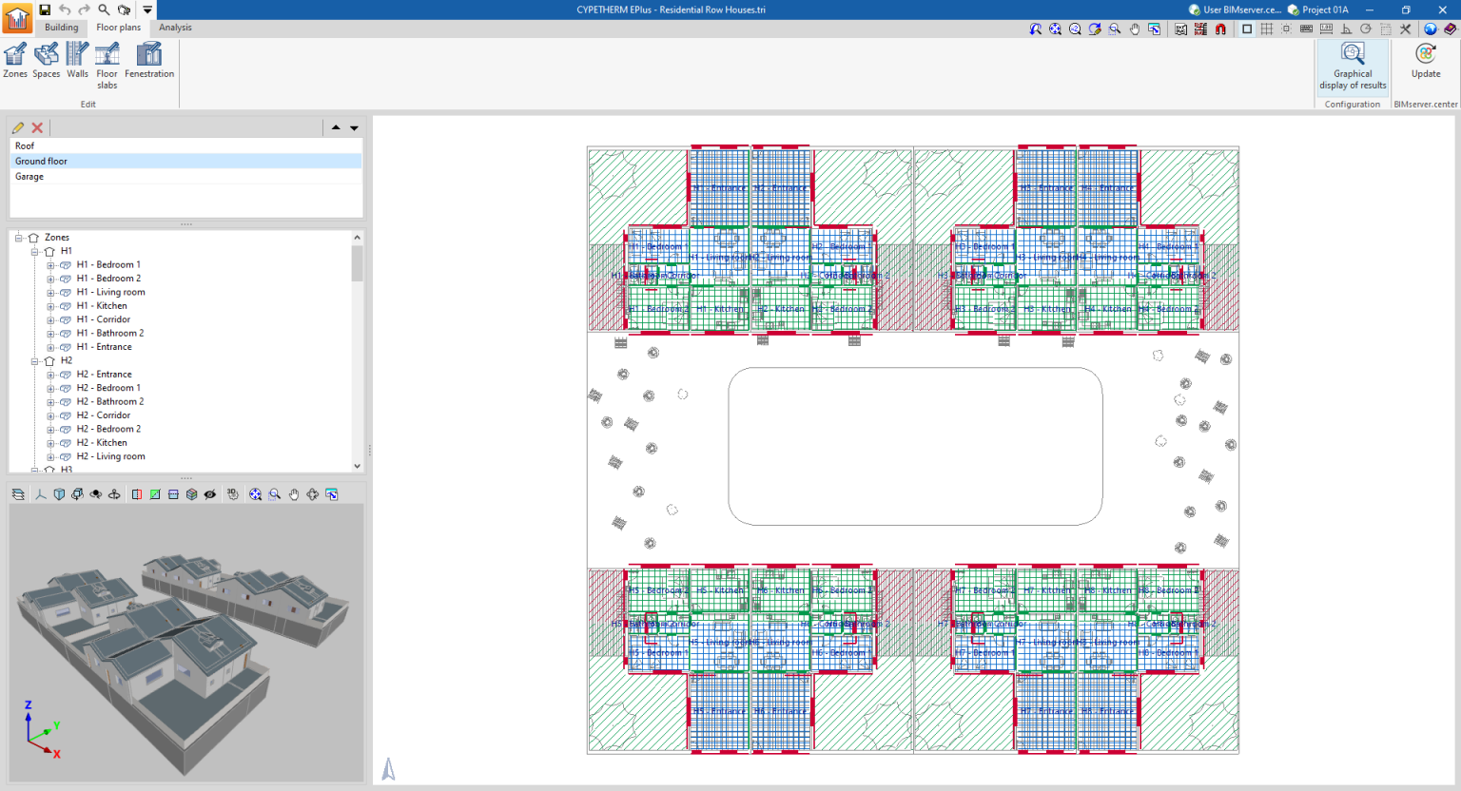Screen dimensions: 1461x791
Task: Expand H2 - Kitchen tree node
Action: [50, 443]
